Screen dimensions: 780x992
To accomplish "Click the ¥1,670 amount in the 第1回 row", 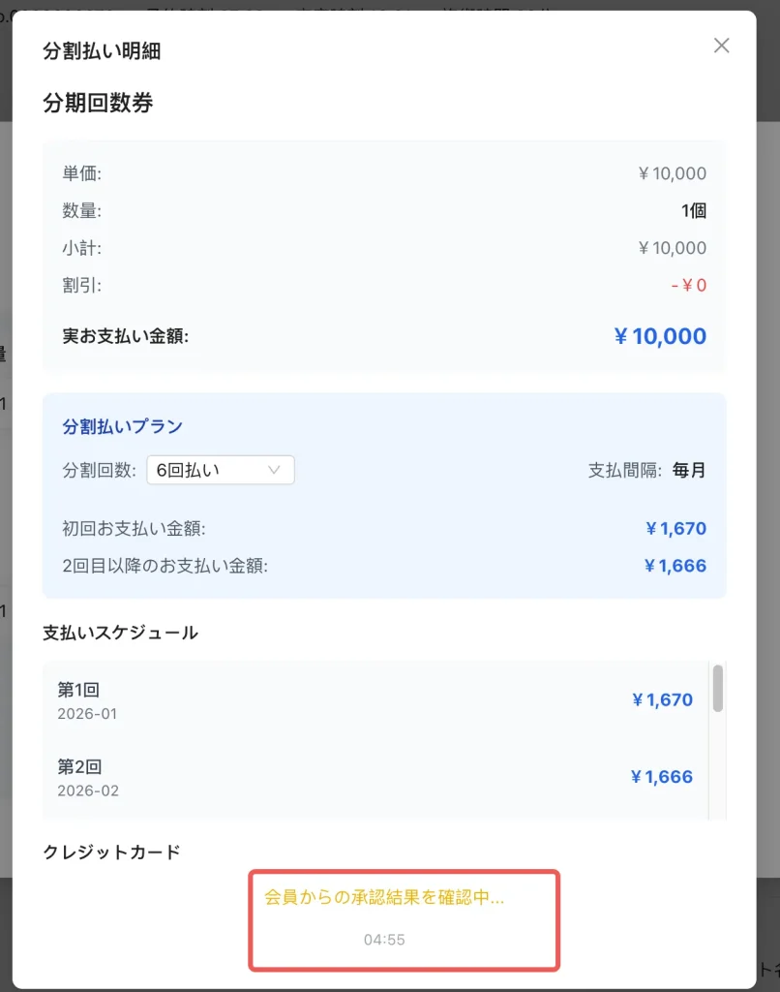I will pyautogui.click(x=662, y=700).
